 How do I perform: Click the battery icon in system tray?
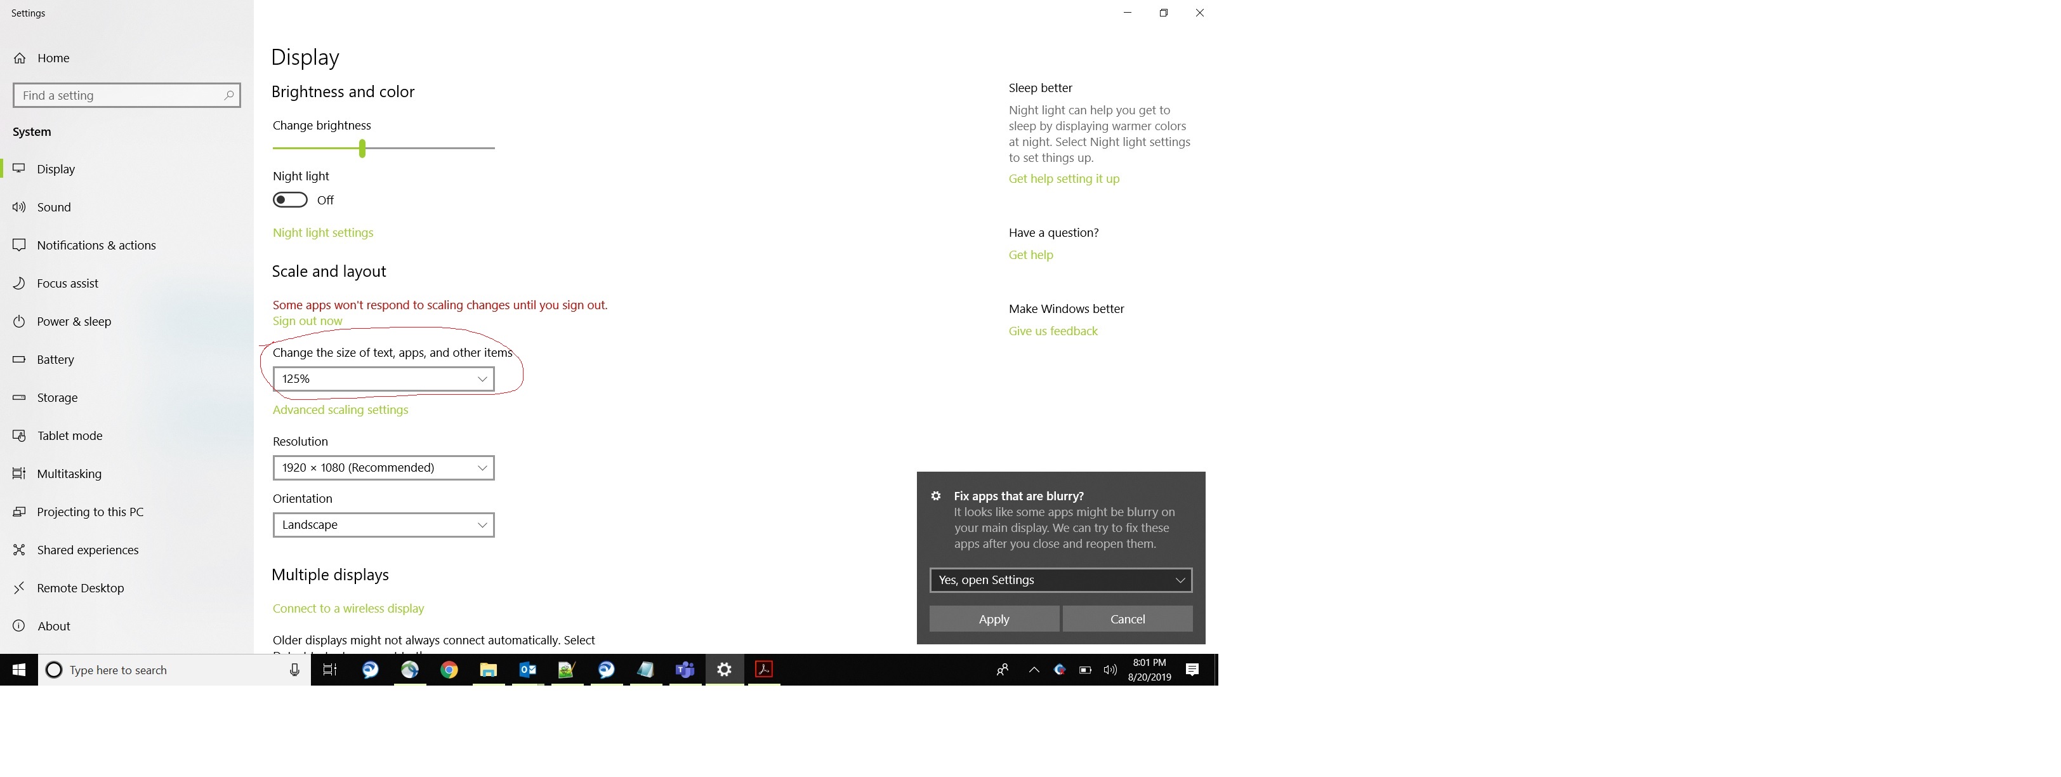(1086, 670)
